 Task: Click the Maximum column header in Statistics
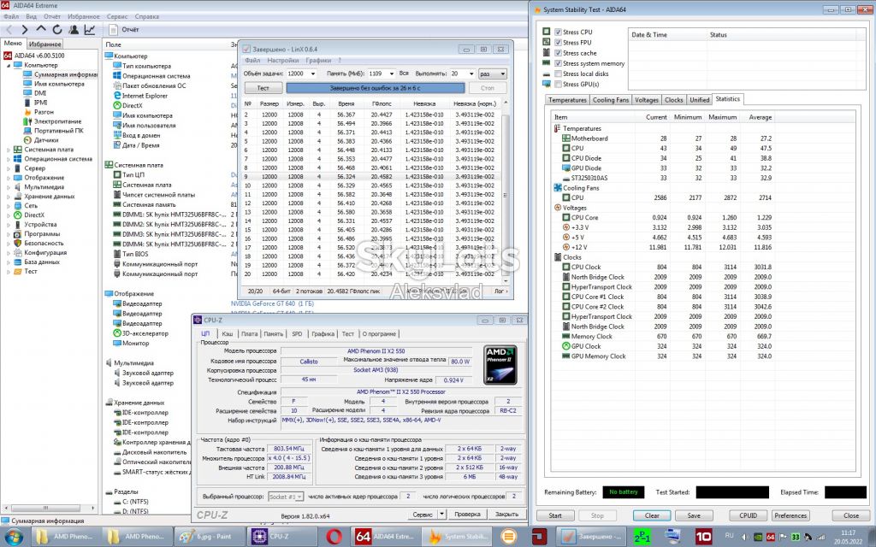tap(722, 117)
